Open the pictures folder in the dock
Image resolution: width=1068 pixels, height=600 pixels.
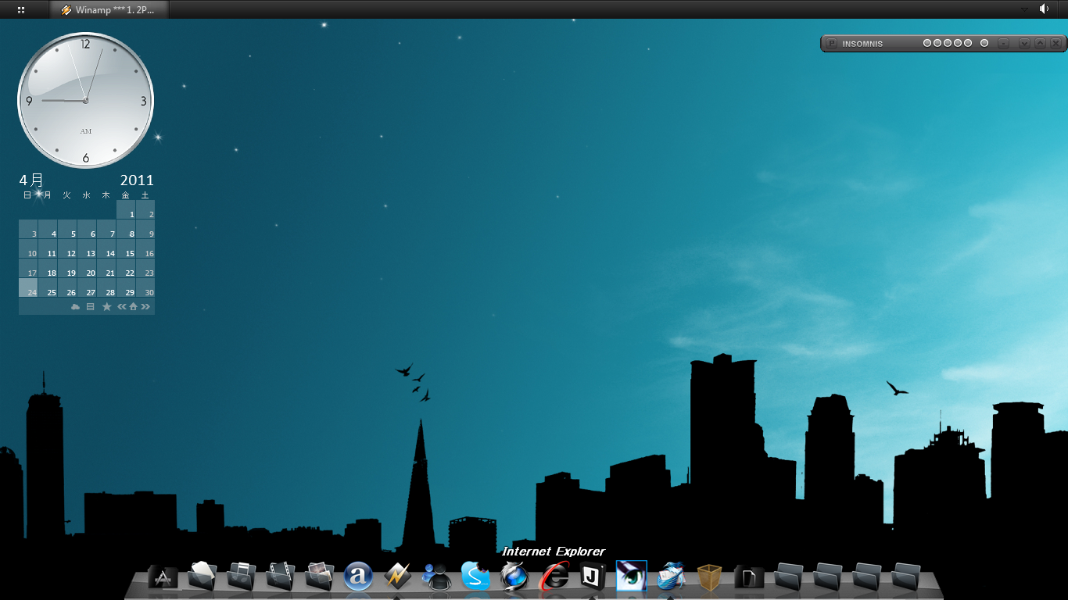(320, 577)
